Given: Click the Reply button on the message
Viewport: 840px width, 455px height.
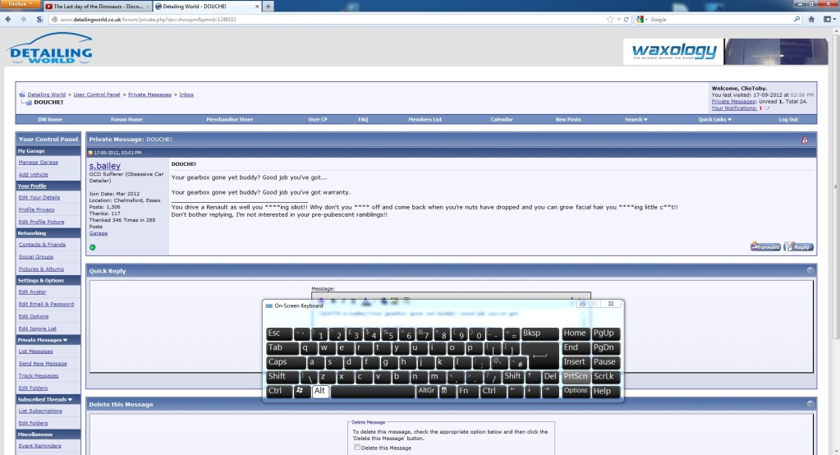Looking at the screenshot, I should 798,246.
